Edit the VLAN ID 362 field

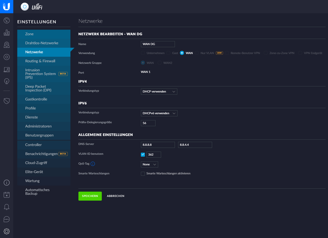[154, 155]
